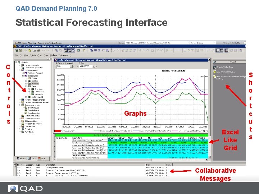Switch to the middle bottom tab of tree panel
This screenshot has width=259, height=194.
(x=32, y=158)
